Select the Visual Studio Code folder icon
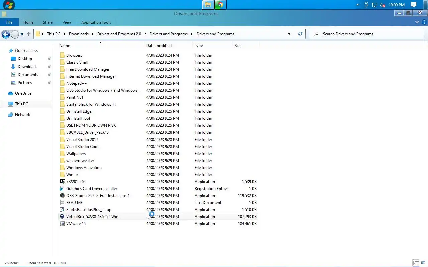This screenshot has height=267, width=428. [x=62, y=147]
